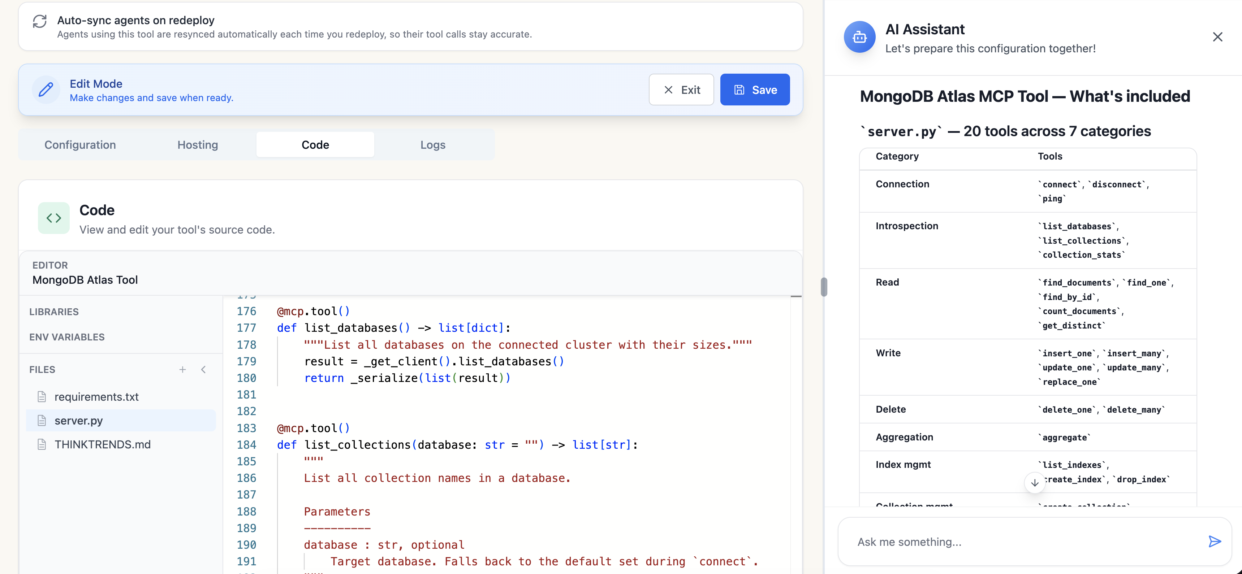Image resolution: width=1242 pixels, height=574 pixels.
Task: Click line number 184 in the gutter
Action: pyautogui.click(x=246, y=445)
